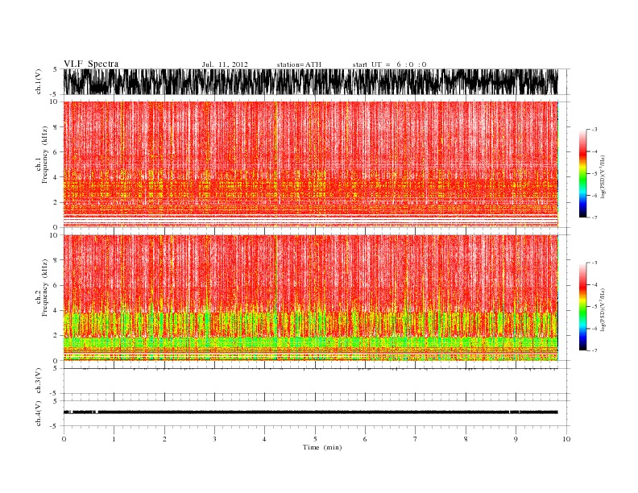Viewport: 638px width, 493px height.
Task: Click the "VLF Spectra" plot title
Action: tap(91, 64)
